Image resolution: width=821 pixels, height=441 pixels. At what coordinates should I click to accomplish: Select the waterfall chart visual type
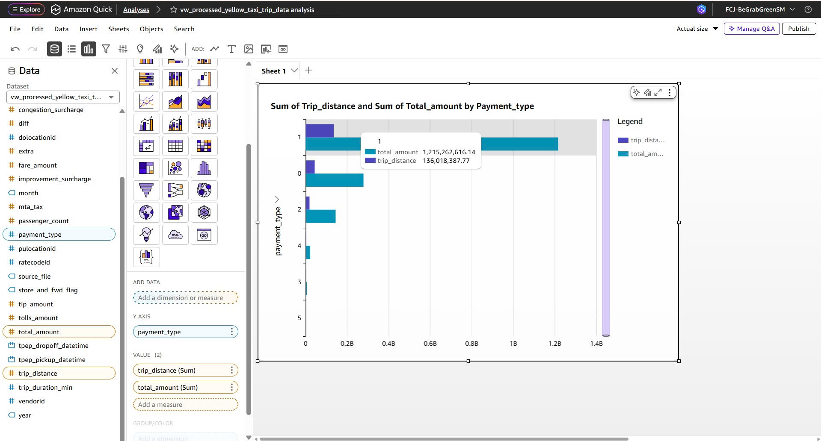coord(204,79)
